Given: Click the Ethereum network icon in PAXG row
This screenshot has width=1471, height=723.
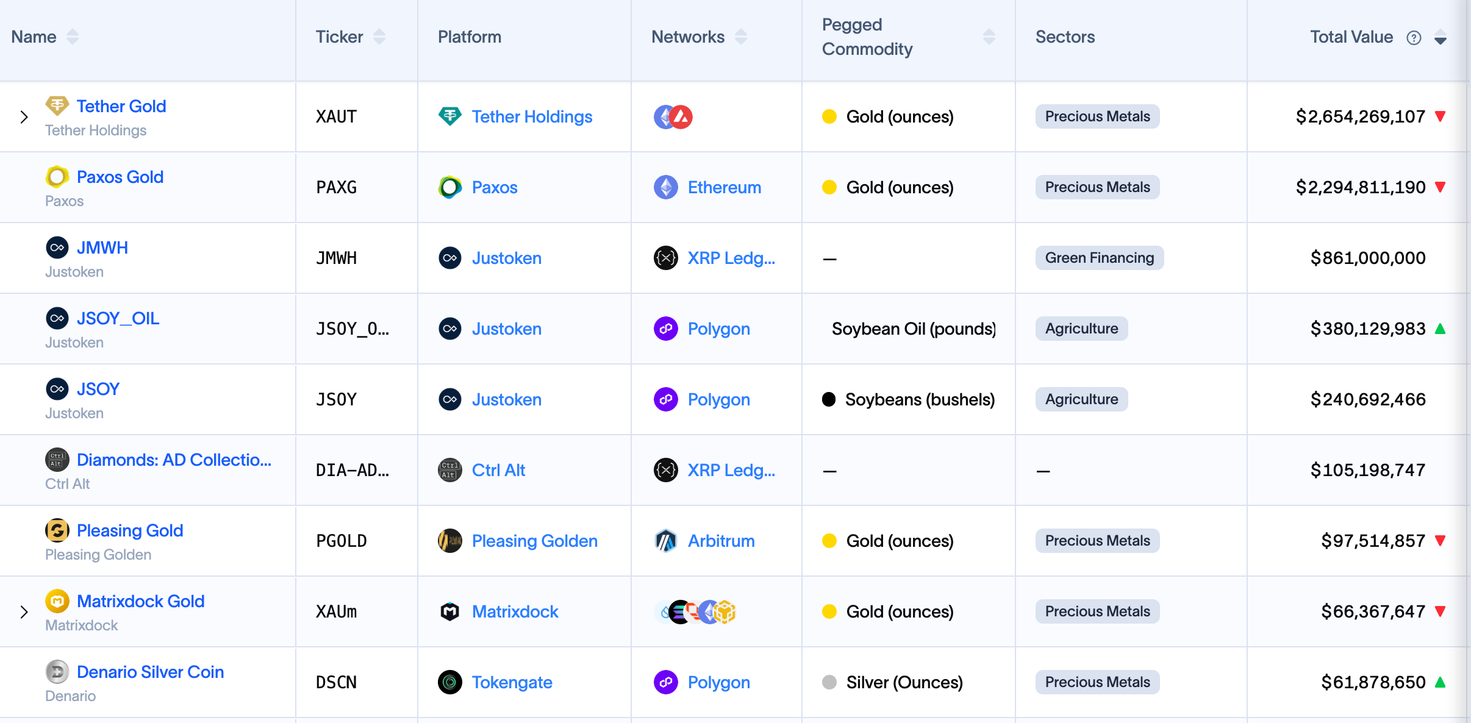Looking at the screenshot, I should (665, 187).
